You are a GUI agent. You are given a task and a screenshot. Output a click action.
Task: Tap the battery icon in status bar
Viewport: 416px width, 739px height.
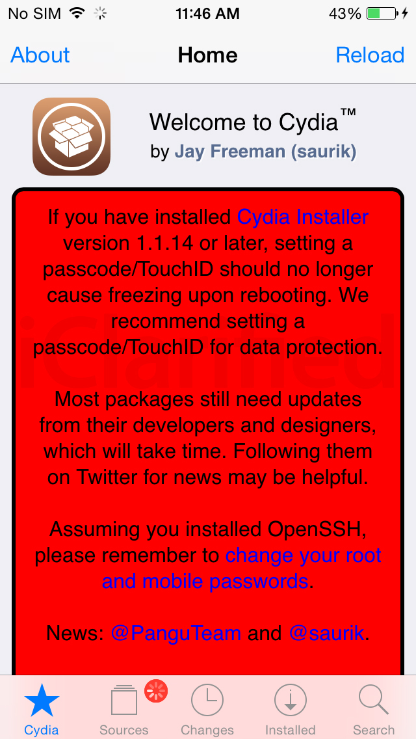[x=382, y=14]
